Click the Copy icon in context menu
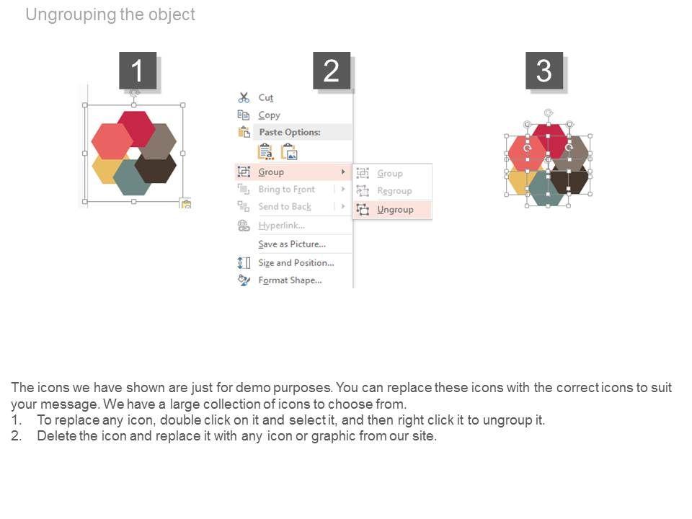692x519 pixels. click(x=244, y=115)
